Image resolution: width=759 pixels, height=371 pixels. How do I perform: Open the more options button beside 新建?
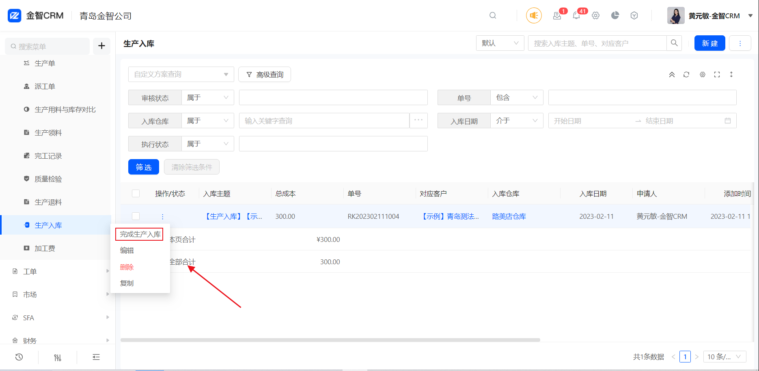tap(740, 43)
